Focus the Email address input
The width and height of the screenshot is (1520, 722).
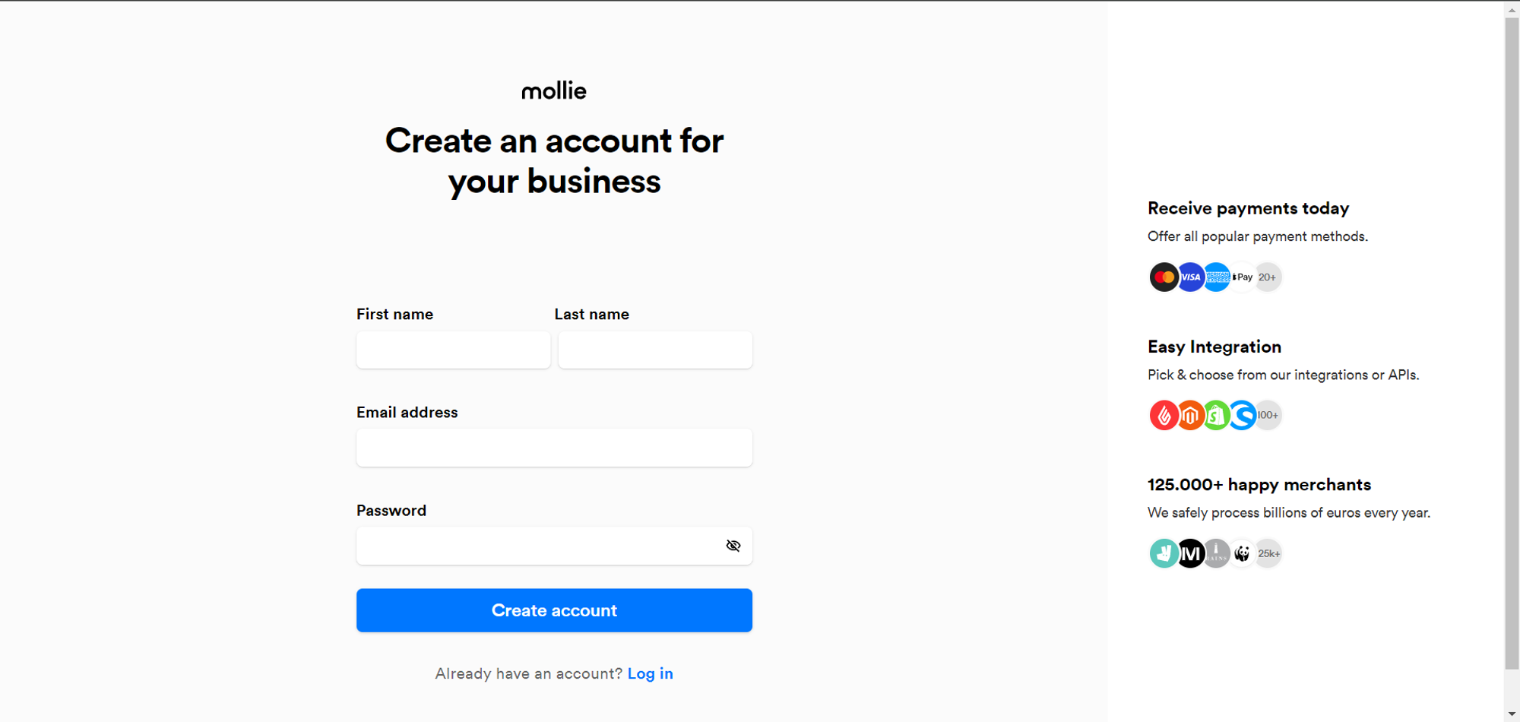tap(553, 448)
